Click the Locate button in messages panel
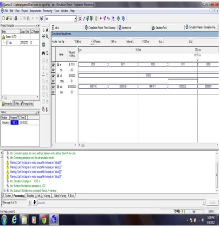The height and width of the screenshot is (228, 221). 212,202
